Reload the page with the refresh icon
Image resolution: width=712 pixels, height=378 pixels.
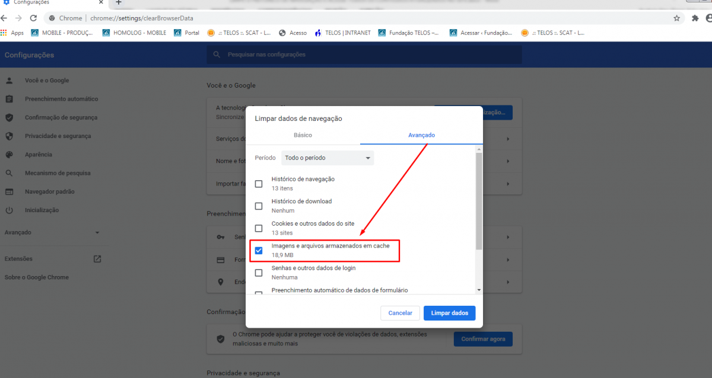(33, 18)
